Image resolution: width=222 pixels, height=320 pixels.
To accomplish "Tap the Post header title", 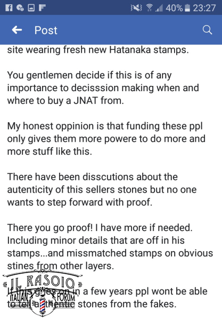I will (x=46, y=30).
